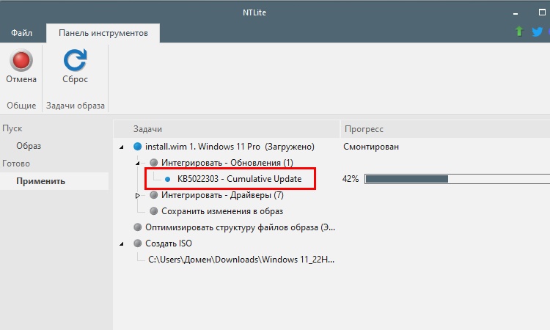Click the Сброс button label
Screen dimensions: 550x330
75,79
